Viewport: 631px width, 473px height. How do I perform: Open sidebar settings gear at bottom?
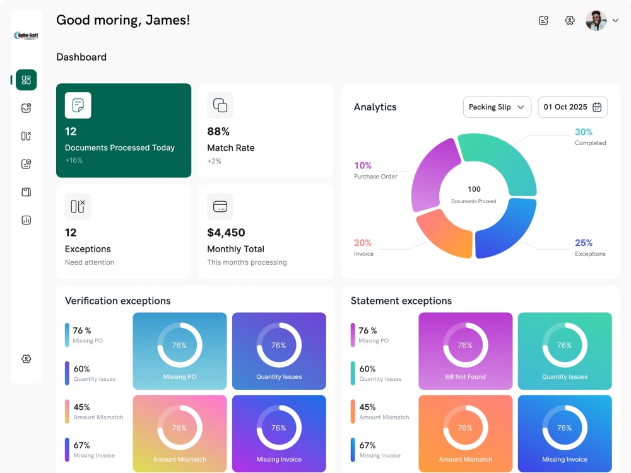pos(26,359)
